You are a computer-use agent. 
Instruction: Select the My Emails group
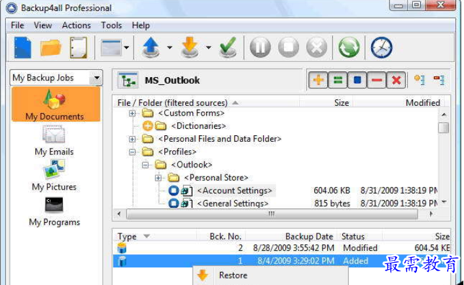(54, 140)
